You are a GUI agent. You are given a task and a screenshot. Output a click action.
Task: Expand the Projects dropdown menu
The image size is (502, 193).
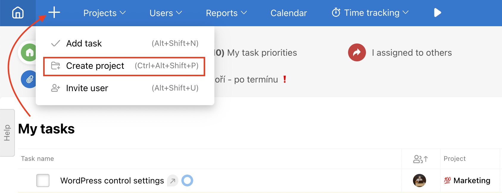[105, 13]
